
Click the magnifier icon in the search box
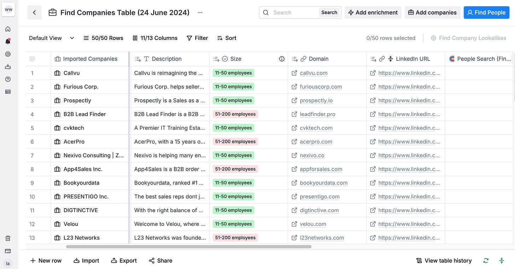click(266, 12)
